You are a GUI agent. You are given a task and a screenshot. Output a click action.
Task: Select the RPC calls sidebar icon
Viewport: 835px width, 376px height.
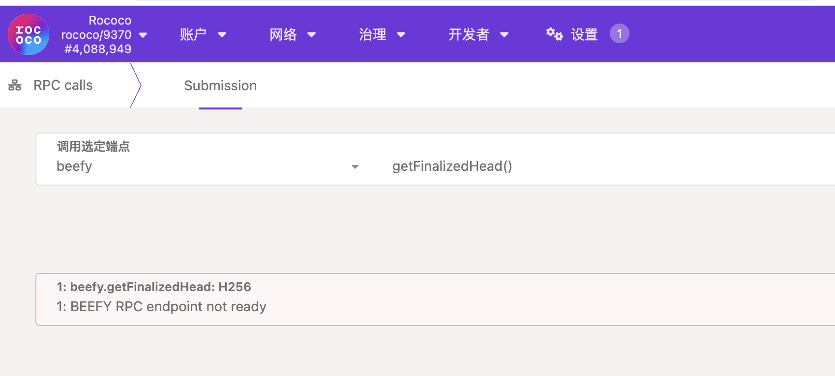pyautogui.click(x=15, y=84)
